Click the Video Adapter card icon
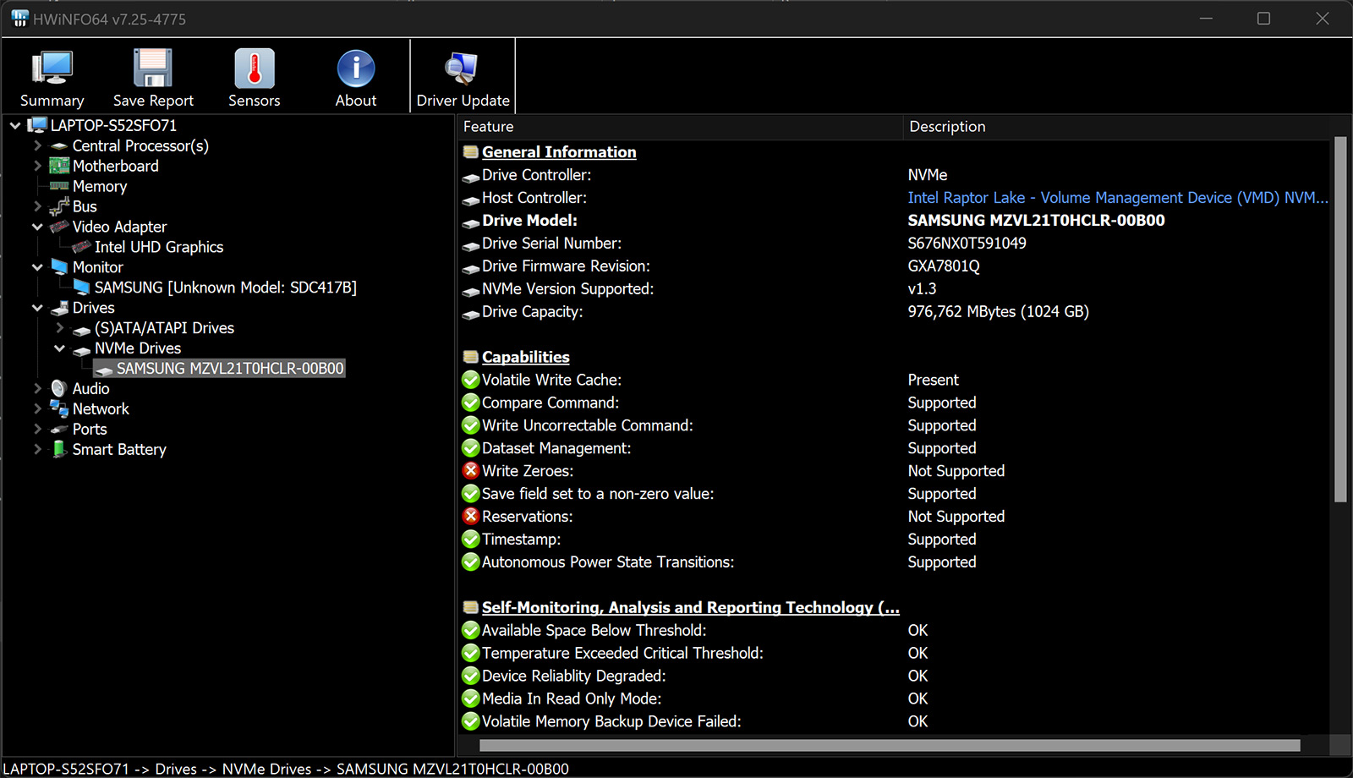This screenshot has width=1353, height=778. click(59, 227)
